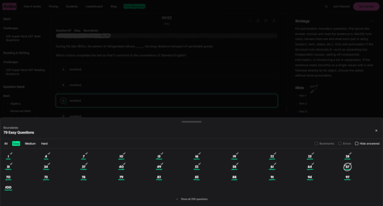The width and height of the screenshot is (383, 206).
Task: Open 200 Super-Hard SAT Reading Questions
Action: tap(25, 72)
